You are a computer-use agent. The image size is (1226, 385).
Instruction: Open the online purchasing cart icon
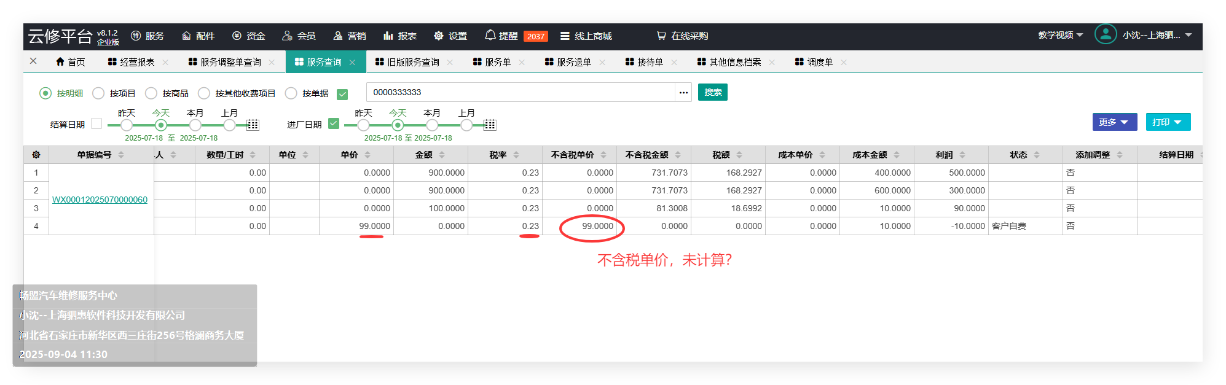[661, 36]
